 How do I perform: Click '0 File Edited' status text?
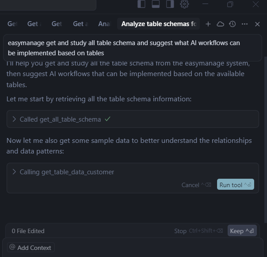pyautogui.click(x=28, y=231)
